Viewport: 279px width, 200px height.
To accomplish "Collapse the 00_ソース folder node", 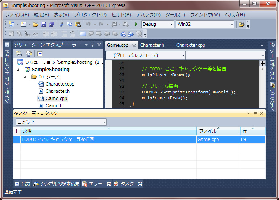I will 25,77.
